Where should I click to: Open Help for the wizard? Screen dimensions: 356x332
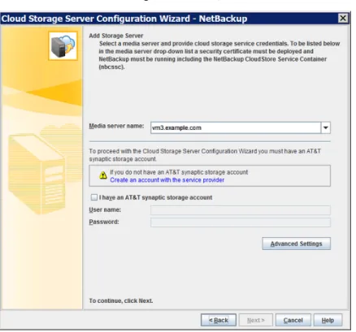click(328, 321)
